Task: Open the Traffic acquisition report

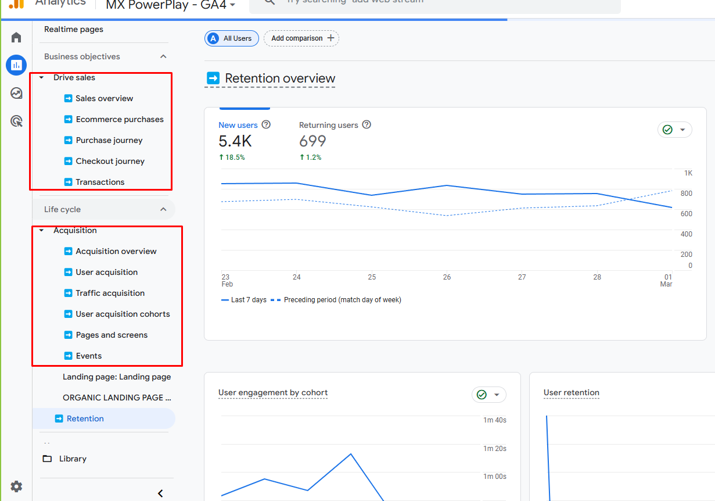Action: pyautogui.click(x=110, y=293)
